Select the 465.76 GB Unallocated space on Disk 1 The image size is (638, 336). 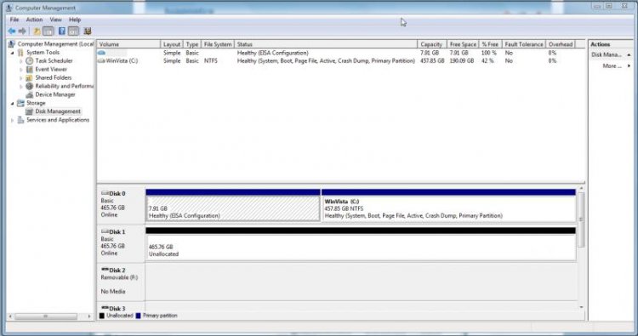tap(361, 247)
